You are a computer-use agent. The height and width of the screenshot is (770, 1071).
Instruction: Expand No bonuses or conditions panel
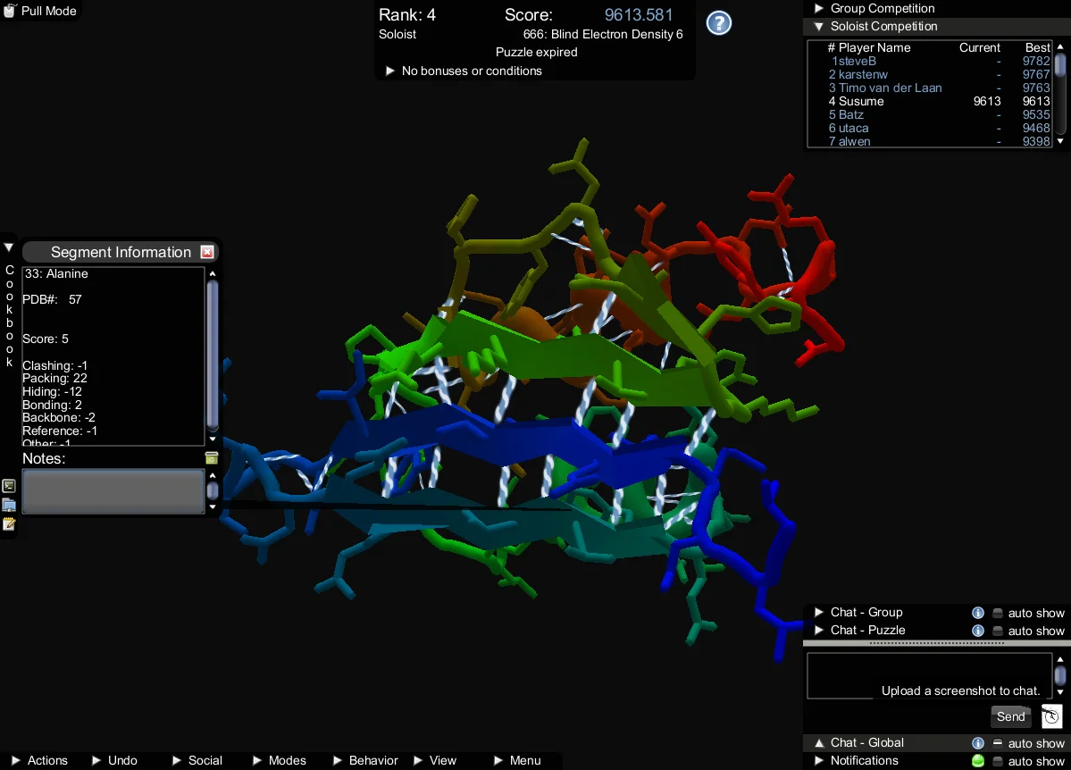point(390,71)
